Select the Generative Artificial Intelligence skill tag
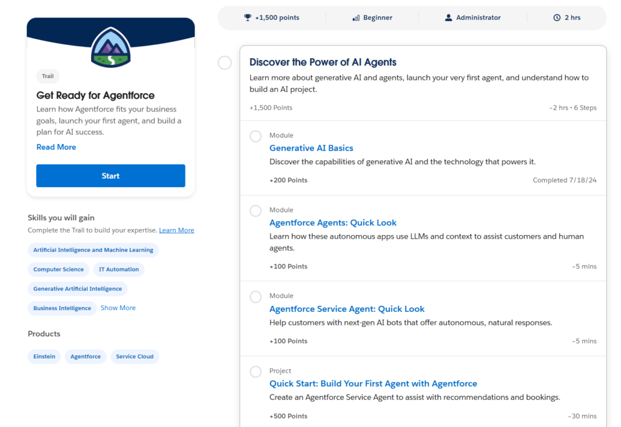The height and width of the screenshot is (427, 621). point(78,289)
